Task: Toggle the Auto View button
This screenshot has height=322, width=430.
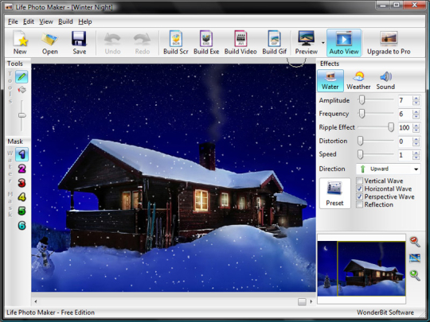Action: pos(344,43)
